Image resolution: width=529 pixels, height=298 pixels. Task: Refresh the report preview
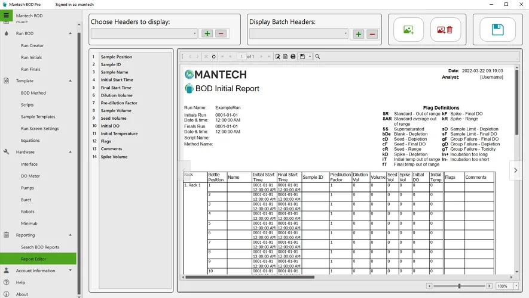pos(214,57)
